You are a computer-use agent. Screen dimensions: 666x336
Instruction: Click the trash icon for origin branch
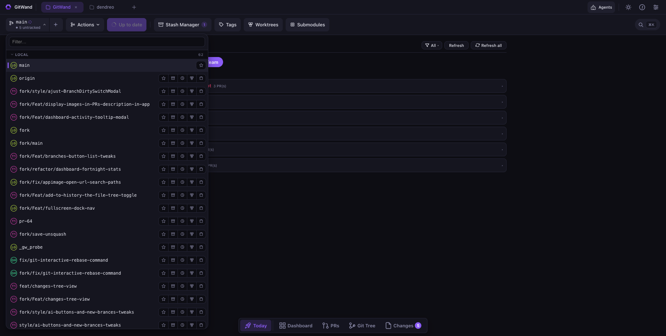(201, 78)
